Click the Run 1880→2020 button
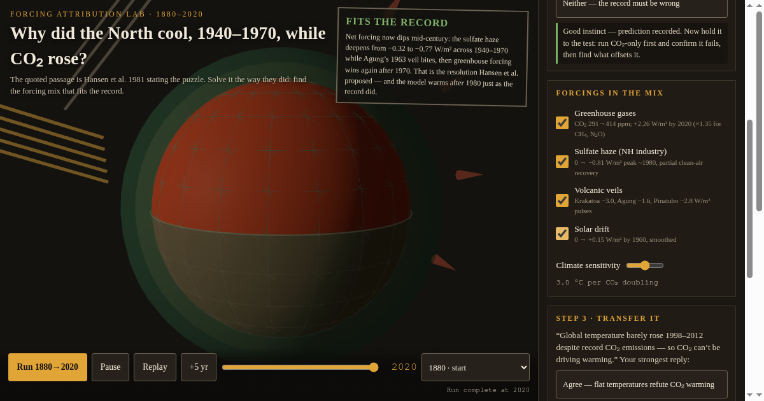The height and width of the screenshot is (401, 764). click(48, 367)
